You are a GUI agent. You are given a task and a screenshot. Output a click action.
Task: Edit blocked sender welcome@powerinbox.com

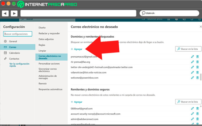point(192,78)
